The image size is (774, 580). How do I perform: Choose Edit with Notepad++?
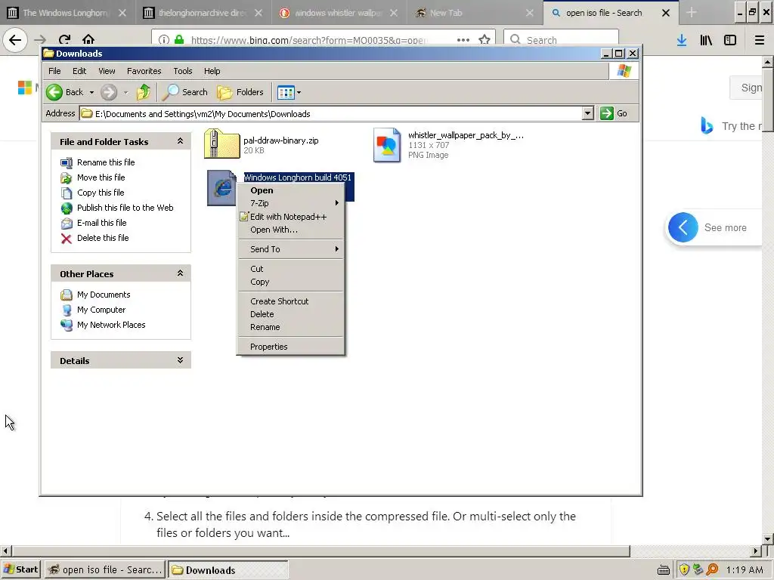tap(291, 217)
